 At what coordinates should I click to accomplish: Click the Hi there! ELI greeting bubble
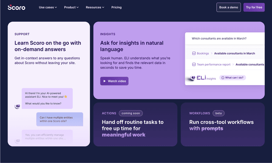click(47, 98)
